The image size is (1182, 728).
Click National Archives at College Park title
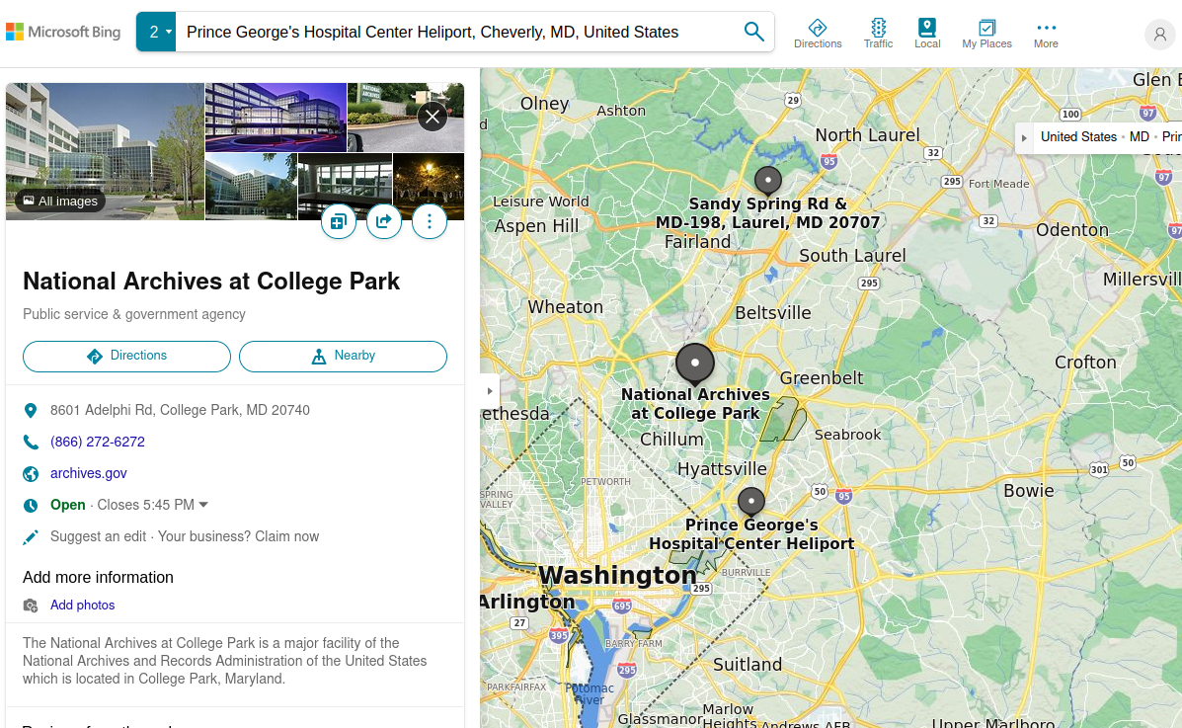[x=211, y=282]
